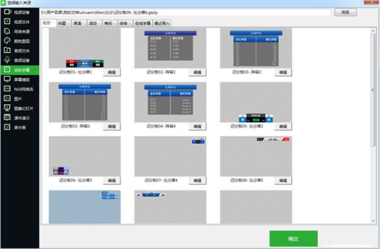The image size is (380, 249).
Task: Select the NDI网络流 source icon
Action: [x=7, y=89]
